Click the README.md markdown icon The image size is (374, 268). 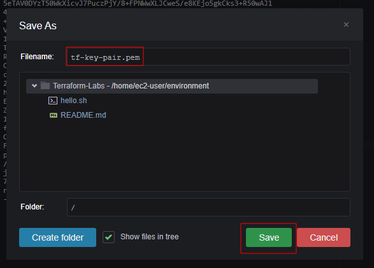(53, 115)
